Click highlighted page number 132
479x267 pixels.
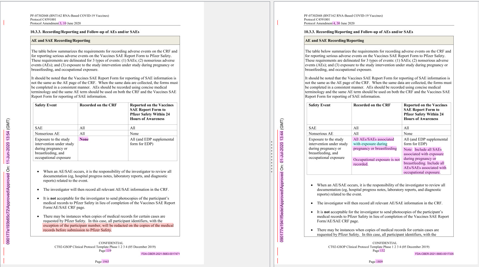(x=382, y=251)
